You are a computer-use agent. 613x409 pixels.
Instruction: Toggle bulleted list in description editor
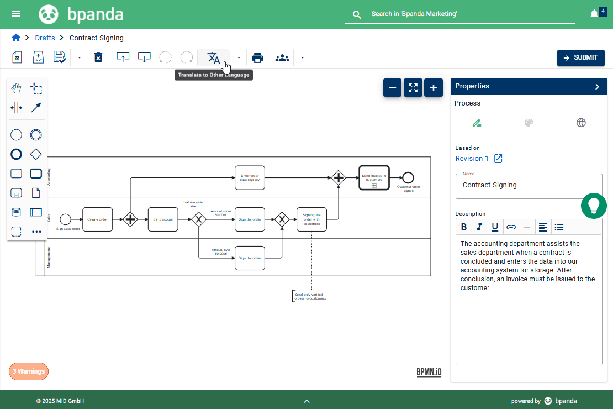point(559,227)
